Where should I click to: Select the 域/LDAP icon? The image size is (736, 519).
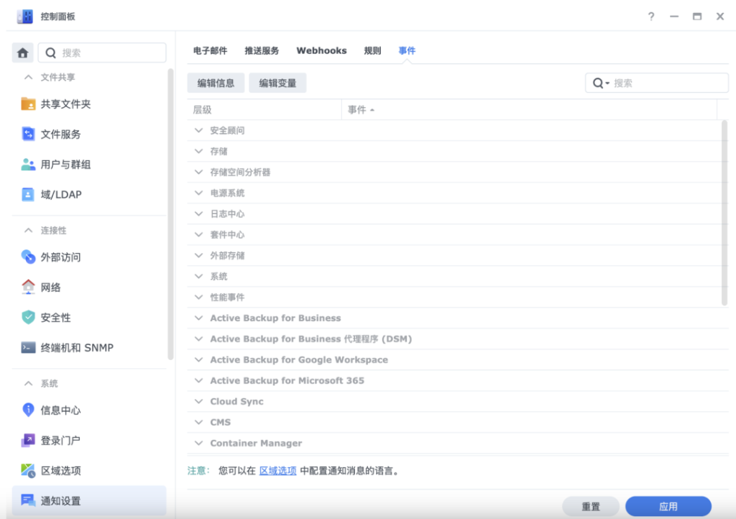(28, 195)
